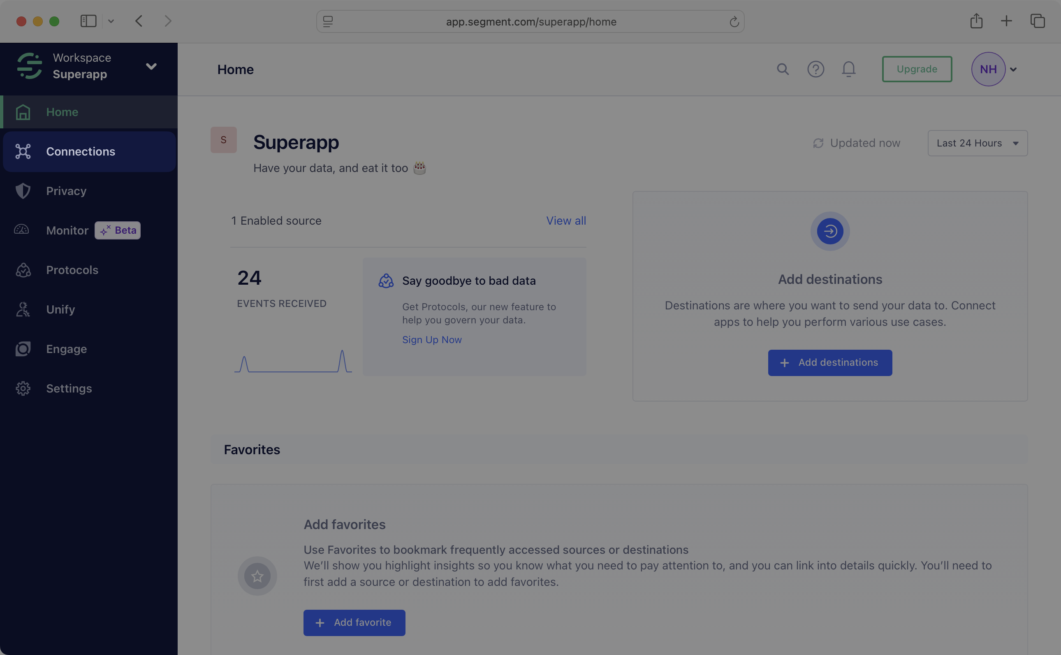This screenshot has height=655, width=1061.
Task: Click the Upgrade button
Action: pos(917,69)
